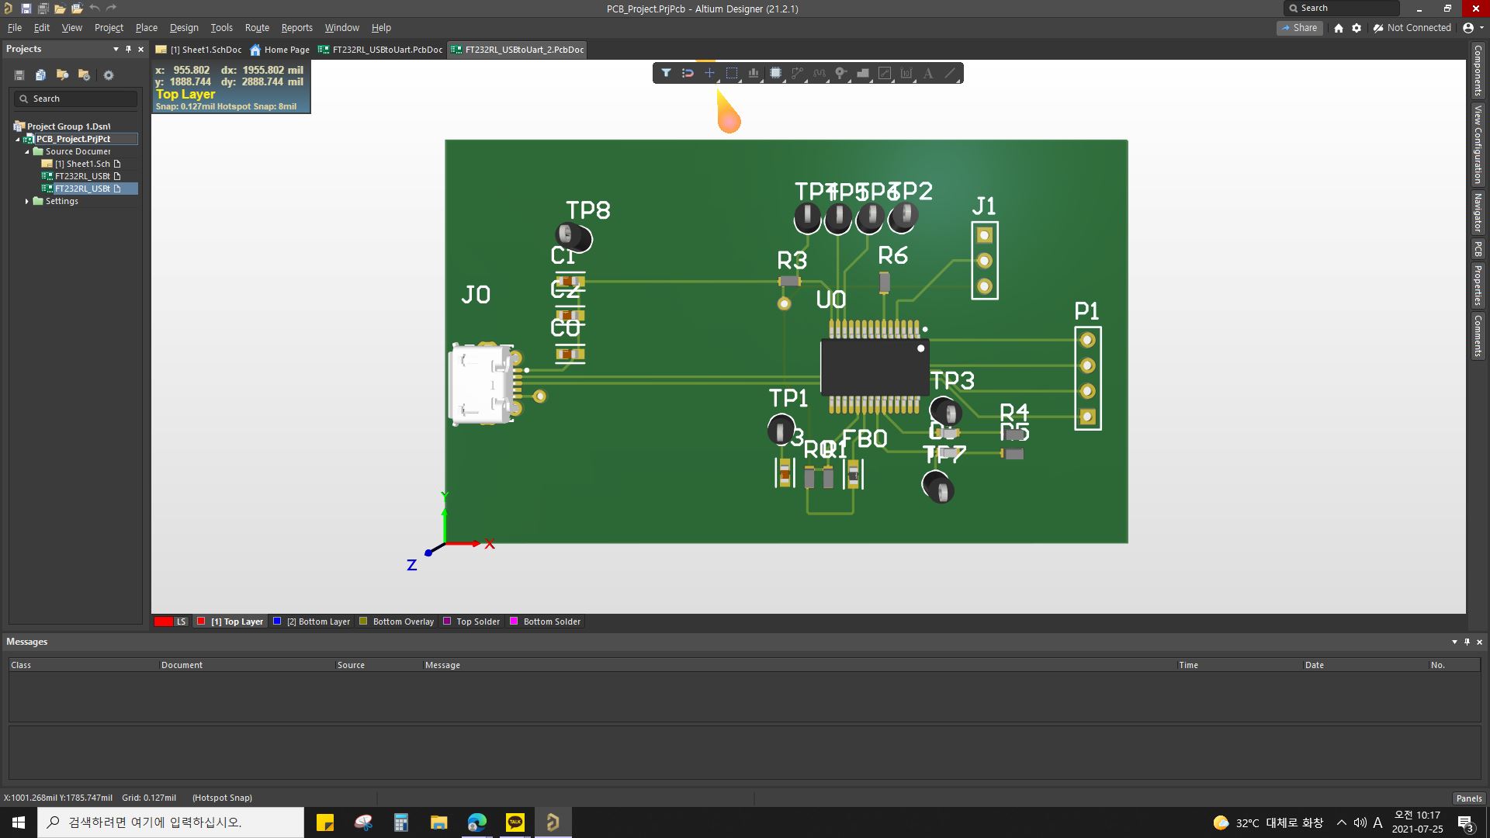1490x838 pixels.
Task: Open the Components side panel
Action: pos(1478,71)
